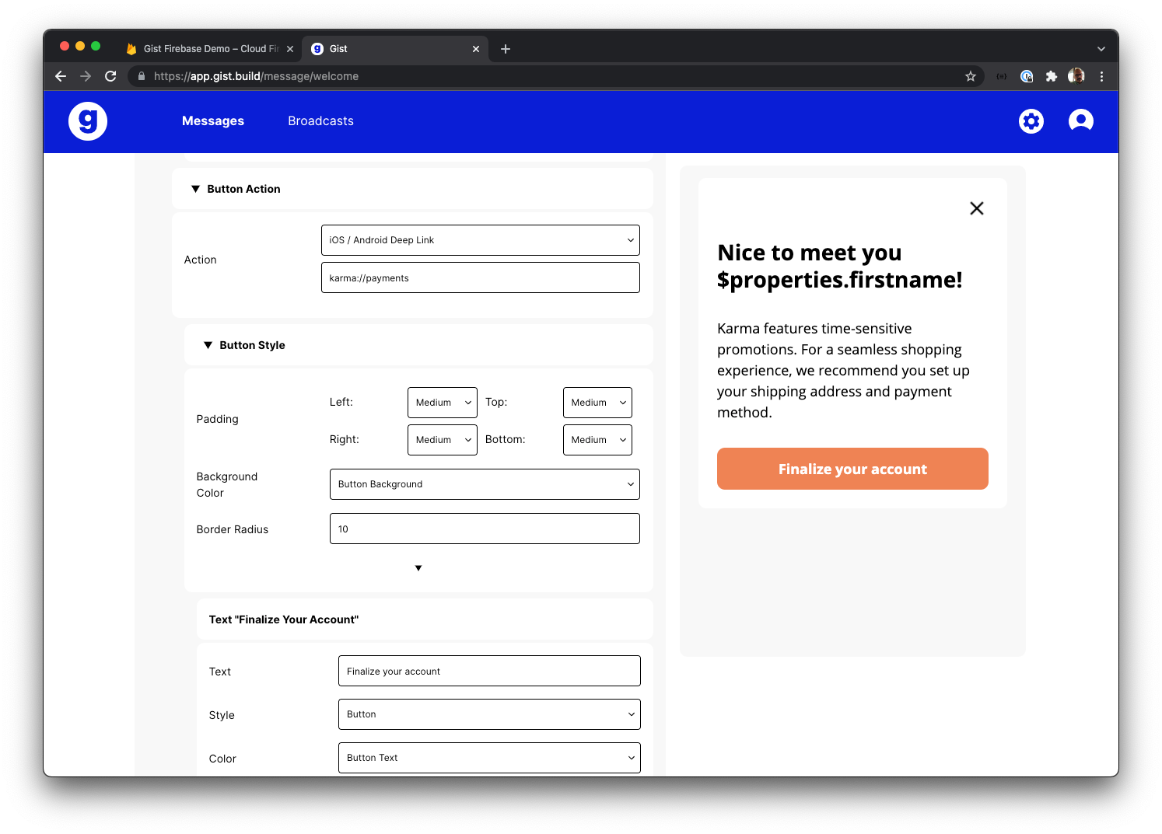Close the Gist Firebase Demo tab
Viewport: 1162px width, 834px height.
tap(290, 49)
